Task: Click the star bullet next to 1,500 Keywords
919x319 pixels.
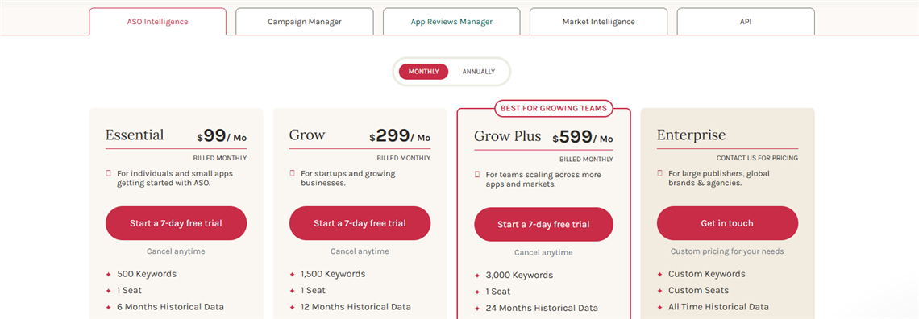Action: point(293,274)
